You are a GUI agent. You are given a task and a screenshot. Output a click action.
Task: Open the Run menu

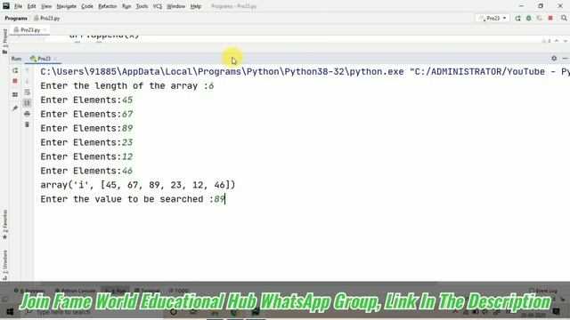coord(126,6)
